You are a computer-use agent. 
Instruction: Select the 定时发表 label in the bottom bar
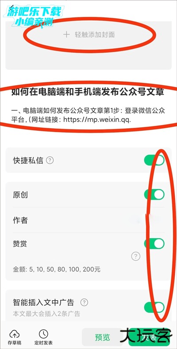tap(44, 343)
